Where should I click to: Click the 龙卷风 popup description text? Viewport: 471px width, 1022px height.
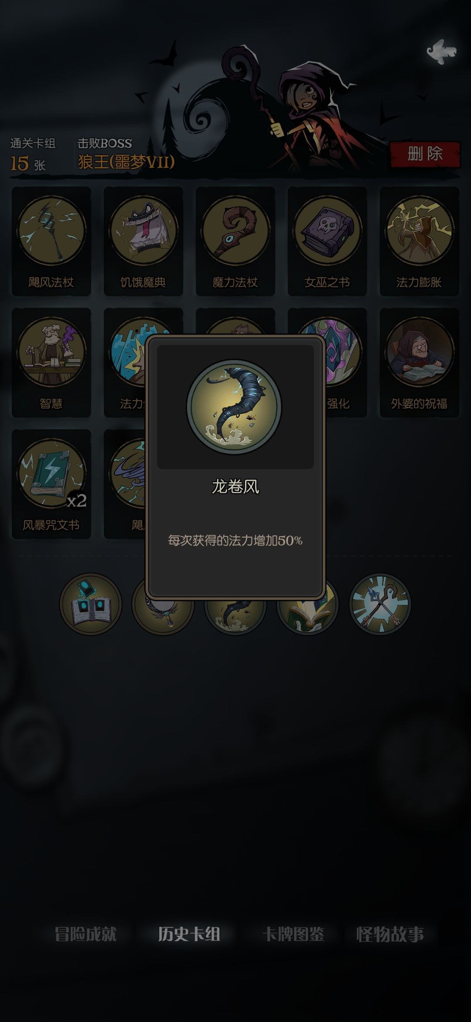235,541
